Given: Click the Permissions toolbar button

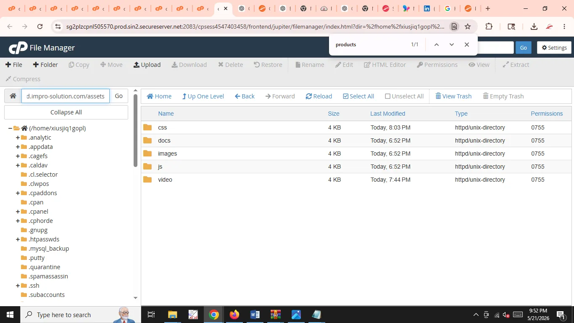Looking at the screenshot, I should [x=437, y=65].
